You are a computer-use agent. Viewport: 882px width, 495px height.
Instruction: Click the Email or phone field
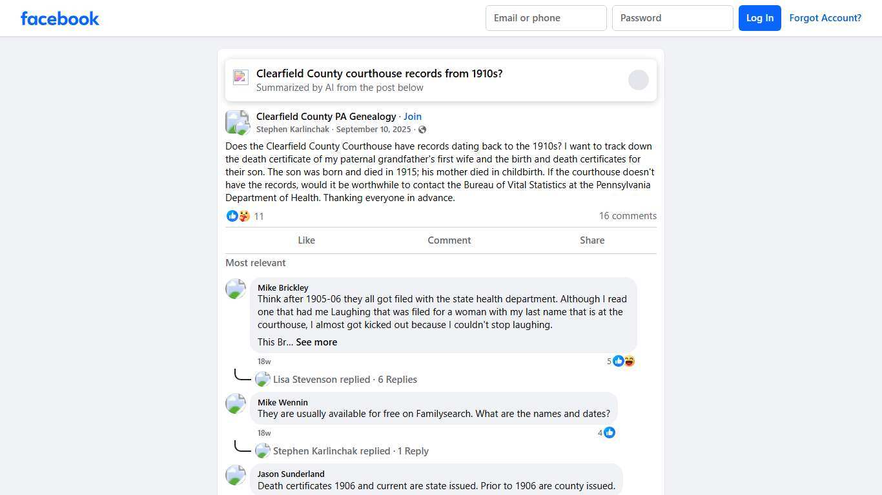pyautogui.click(x=546, y=18)
